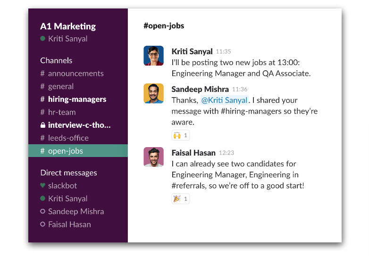Click the Sandeep Mishra name in message header

click(x=200, y=89)
